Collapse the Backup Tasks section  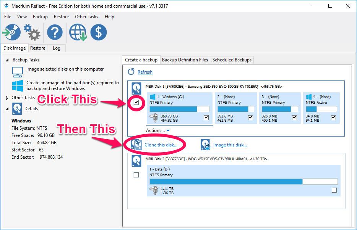coord(7,60)
